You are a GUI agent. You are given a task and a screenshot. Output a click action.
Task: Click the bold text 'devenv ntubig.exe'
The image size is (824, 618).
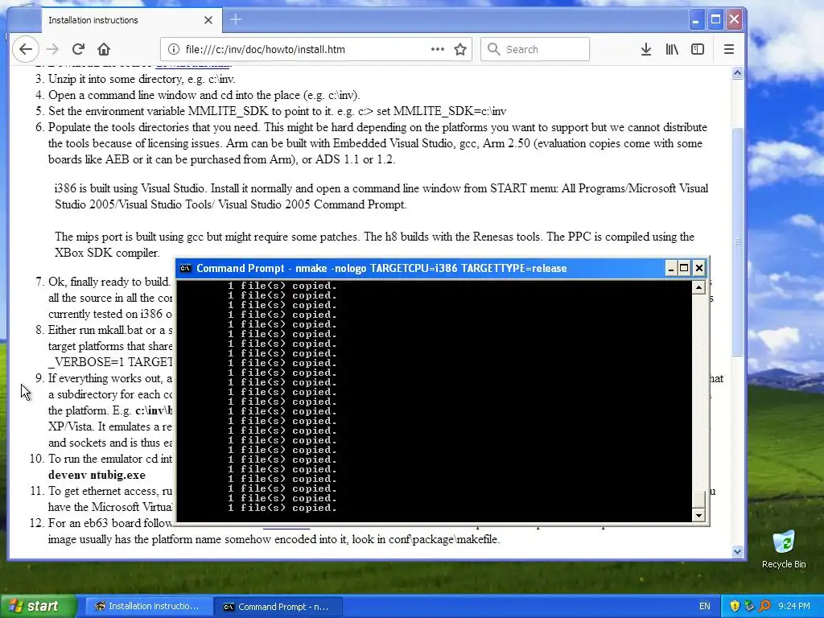(x=97, y=475)
